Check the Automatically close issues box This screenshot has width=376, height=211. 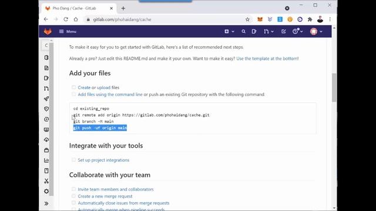point(73,203)
